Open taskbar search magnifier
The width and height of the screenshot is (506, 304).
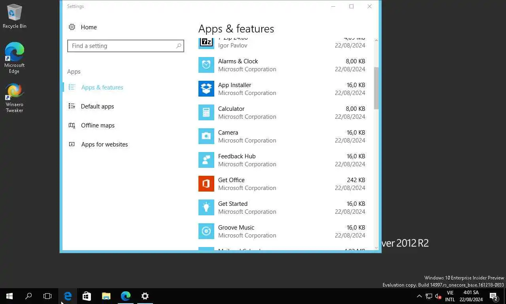[x=28, y=296]
